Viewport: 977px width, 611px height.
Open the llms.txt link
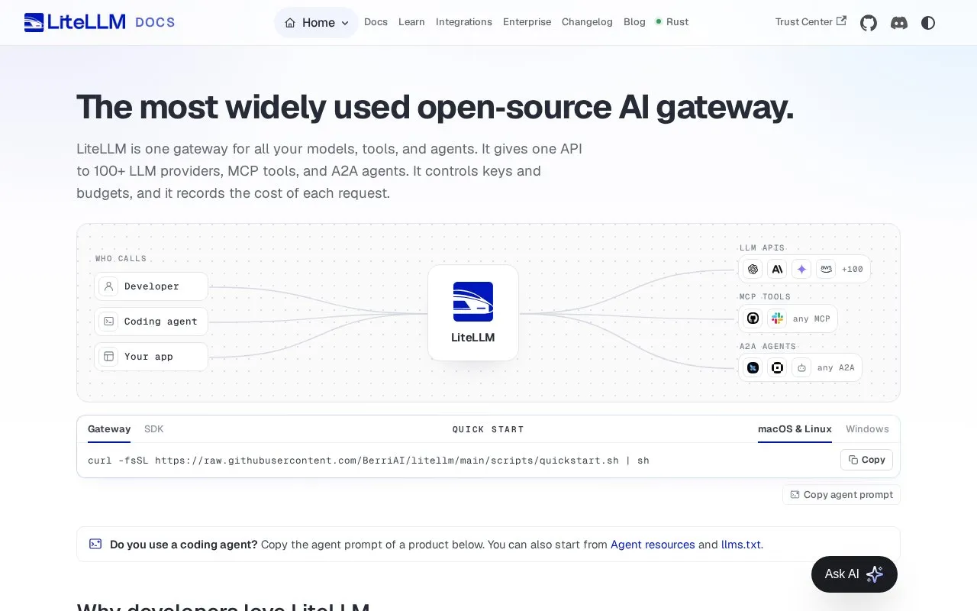pyautogui.click(x=741, y=545)
